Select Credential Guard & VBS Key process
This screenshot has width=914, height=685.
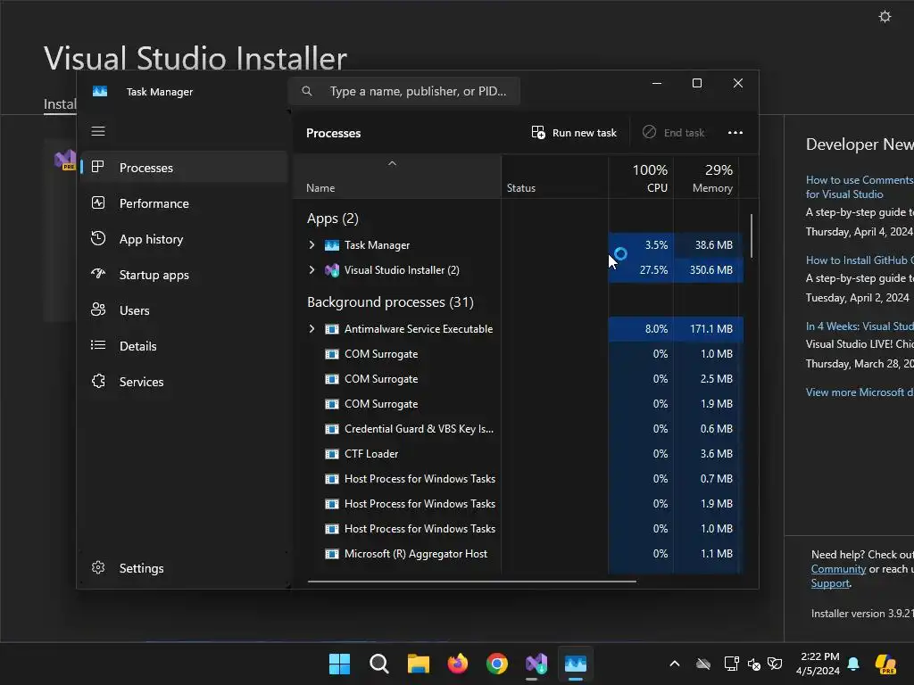(x=419, y=429)
